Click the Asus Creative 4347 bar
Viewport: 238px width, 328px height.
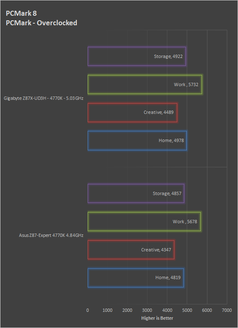click(x=131, y=250)
